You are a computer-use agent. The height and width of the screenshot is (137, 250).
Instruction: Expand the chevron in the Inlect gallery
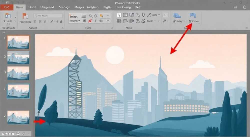[108, 16]
